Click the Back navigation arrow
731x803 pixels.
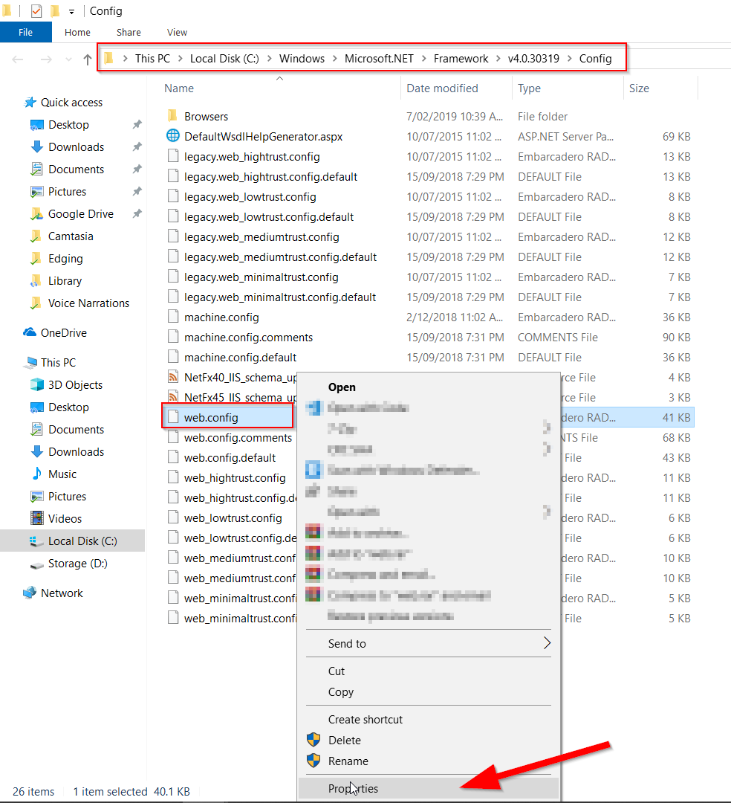[x=18, y=59]
